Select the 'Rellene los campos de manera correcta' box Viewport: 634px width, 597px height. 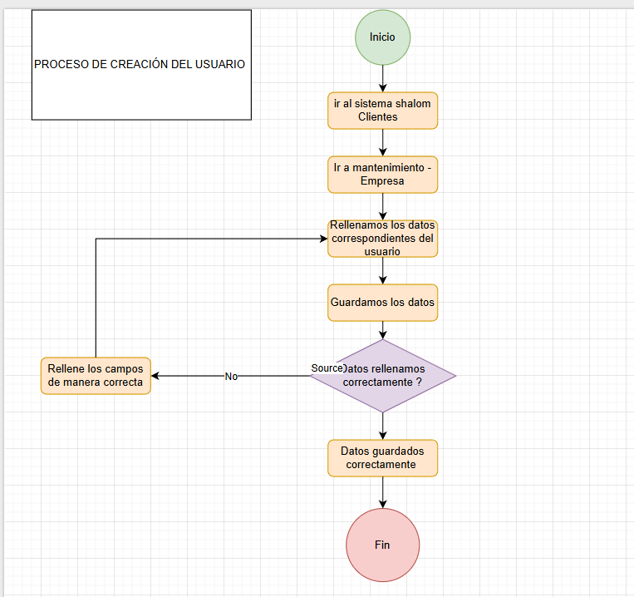(96, 376)
